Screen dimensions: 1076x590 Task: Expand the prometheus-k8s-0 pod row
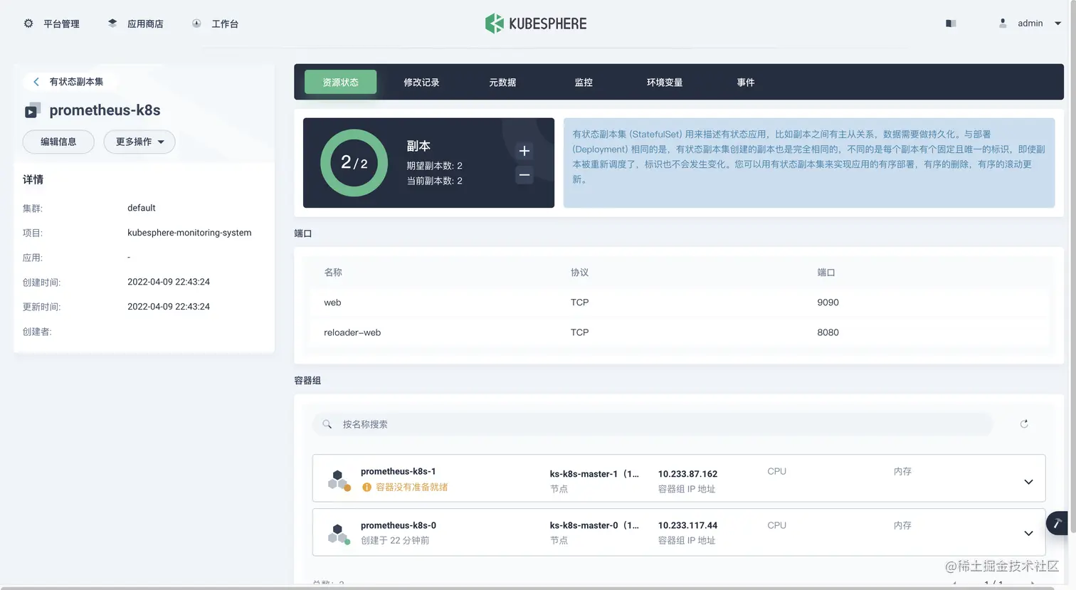click(1028, 533)
